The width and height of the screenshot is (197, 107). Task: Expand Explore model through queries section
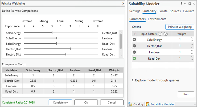133,80
